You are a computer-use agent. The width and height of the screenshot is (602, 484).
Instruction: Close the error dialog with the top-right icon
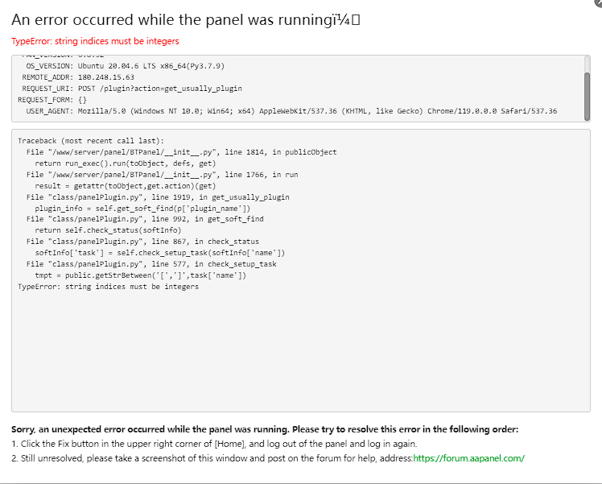tap(597, 3)
